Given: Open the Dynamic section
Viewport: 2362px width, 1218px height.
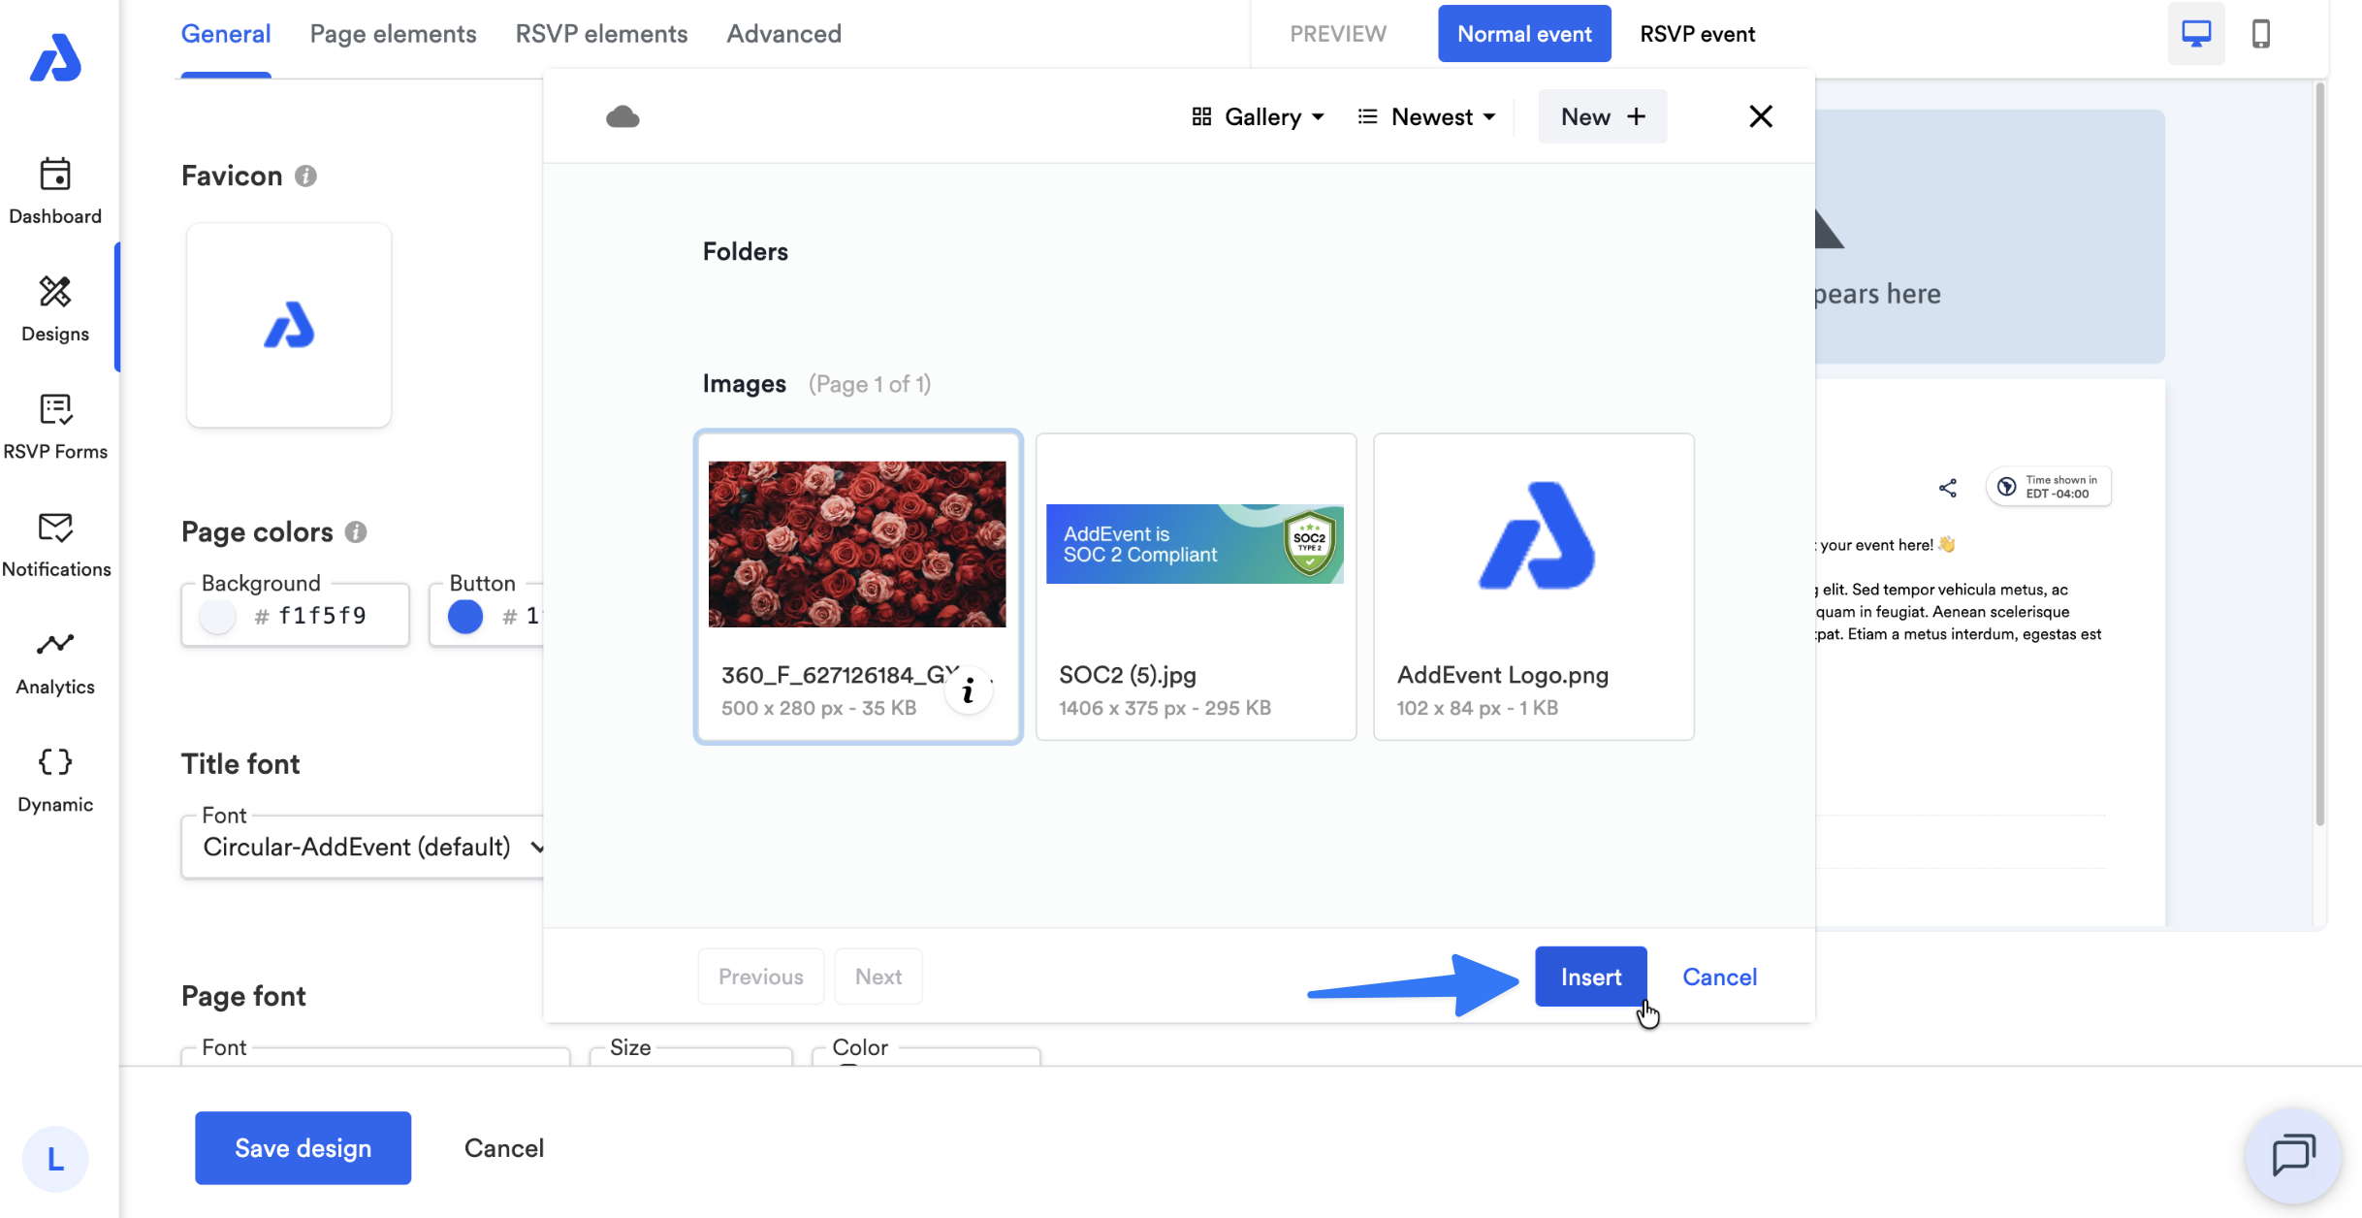Looking at the screenshot, I should tap(55, 779).
